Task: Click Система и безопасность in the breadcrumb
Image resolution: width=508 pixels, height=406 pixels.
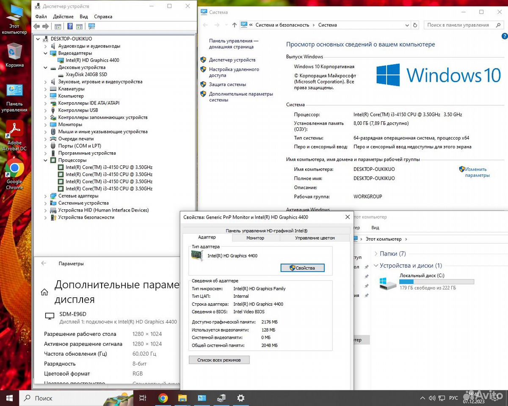Action: [282, 25]
